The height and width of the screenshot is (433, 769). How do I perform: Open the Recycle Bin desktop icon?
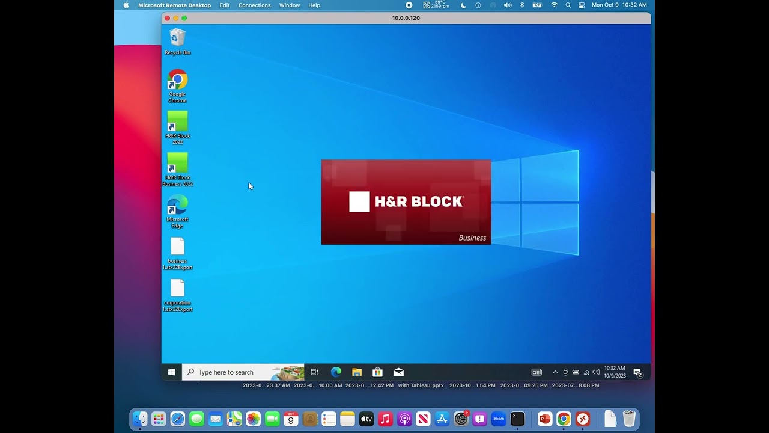coord(177,42)
